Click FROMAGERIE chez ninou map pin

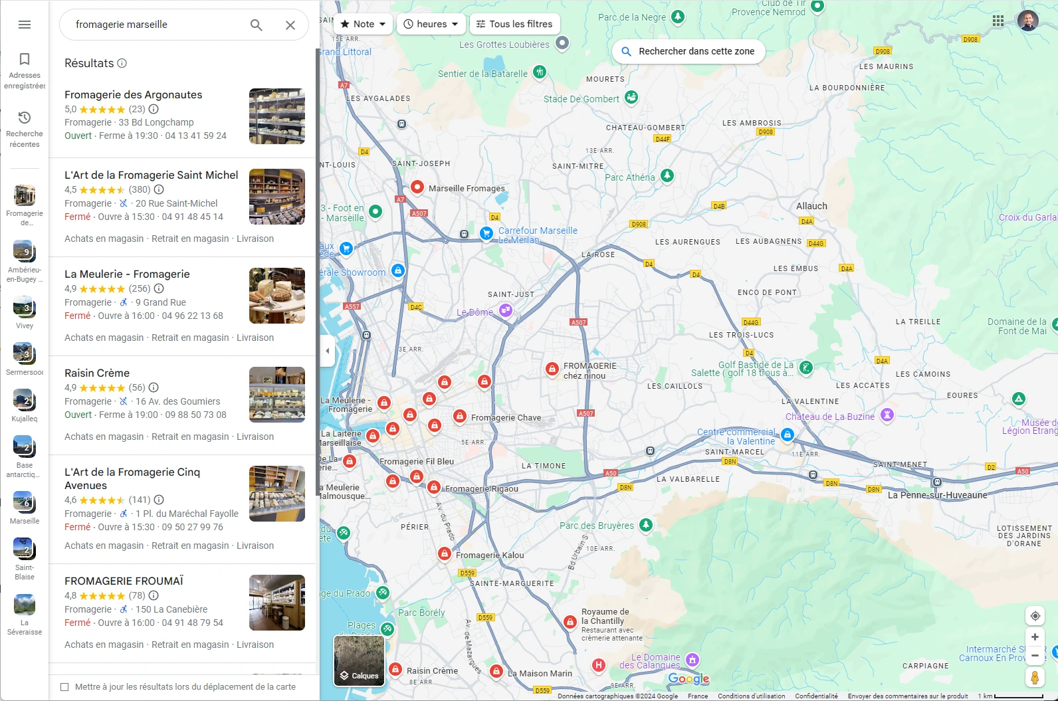(x=552, y=369)
